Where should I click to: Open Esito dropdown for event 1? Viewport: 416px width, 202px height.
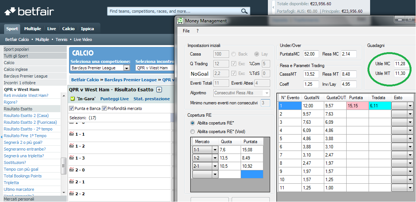pyautogui.click(x=410, y=106)
